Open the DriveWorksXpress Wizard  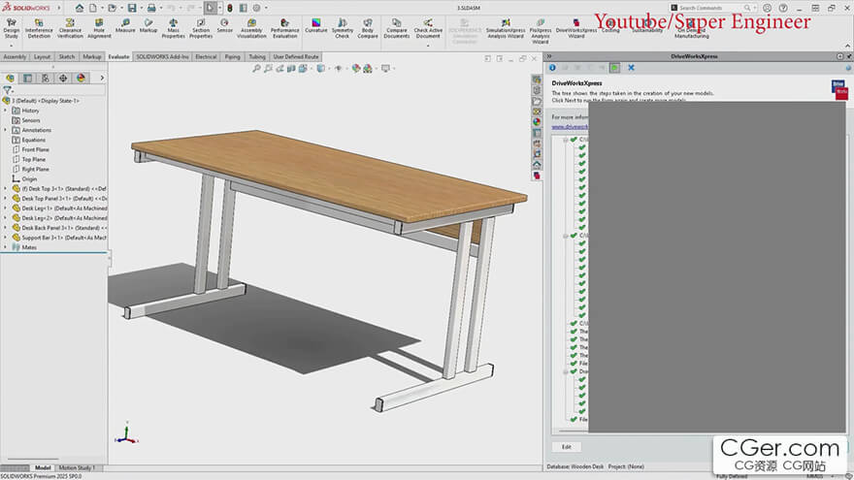[576, 23]
